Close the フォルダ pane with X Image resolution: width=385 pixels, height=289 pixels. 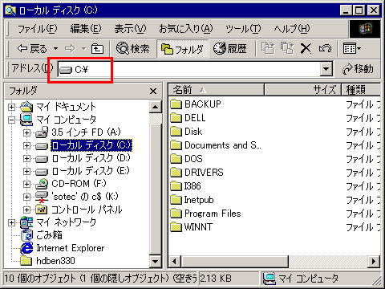[x=153, y=91]
